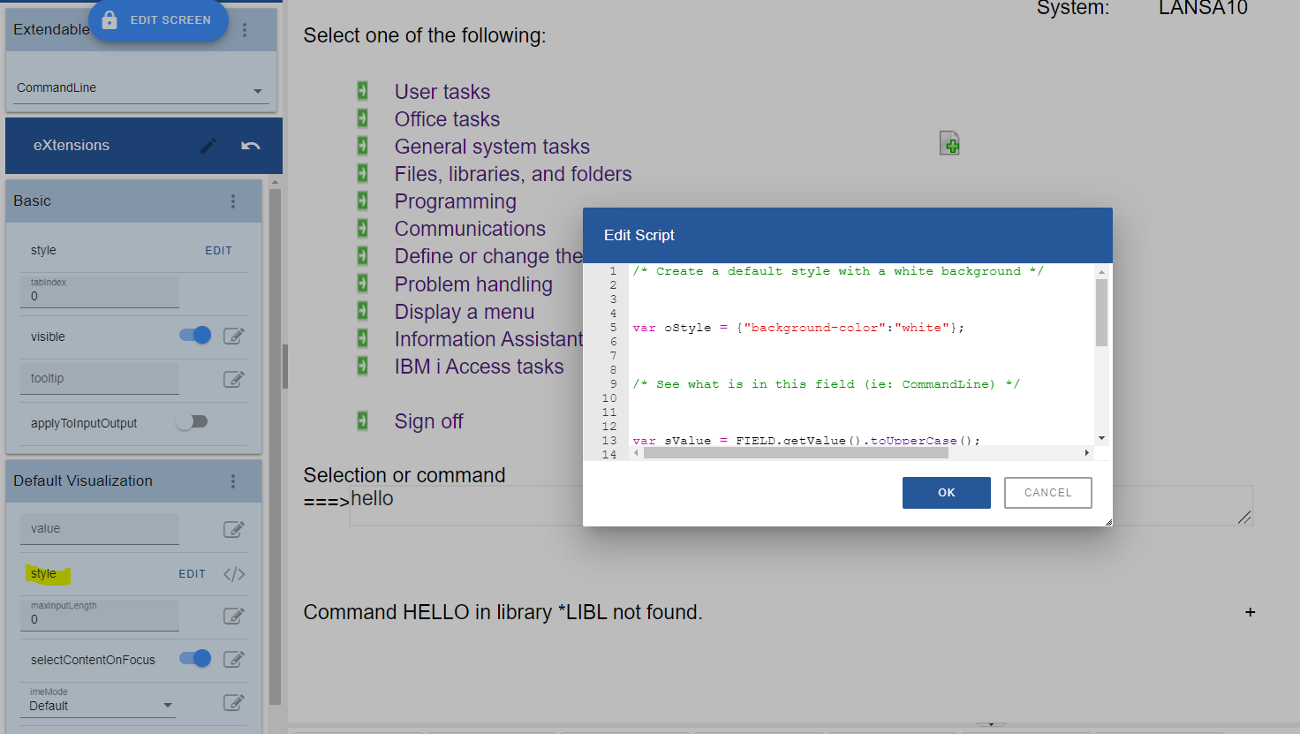Click the undo arrow in eXtensions bar

tap(251, 146)
